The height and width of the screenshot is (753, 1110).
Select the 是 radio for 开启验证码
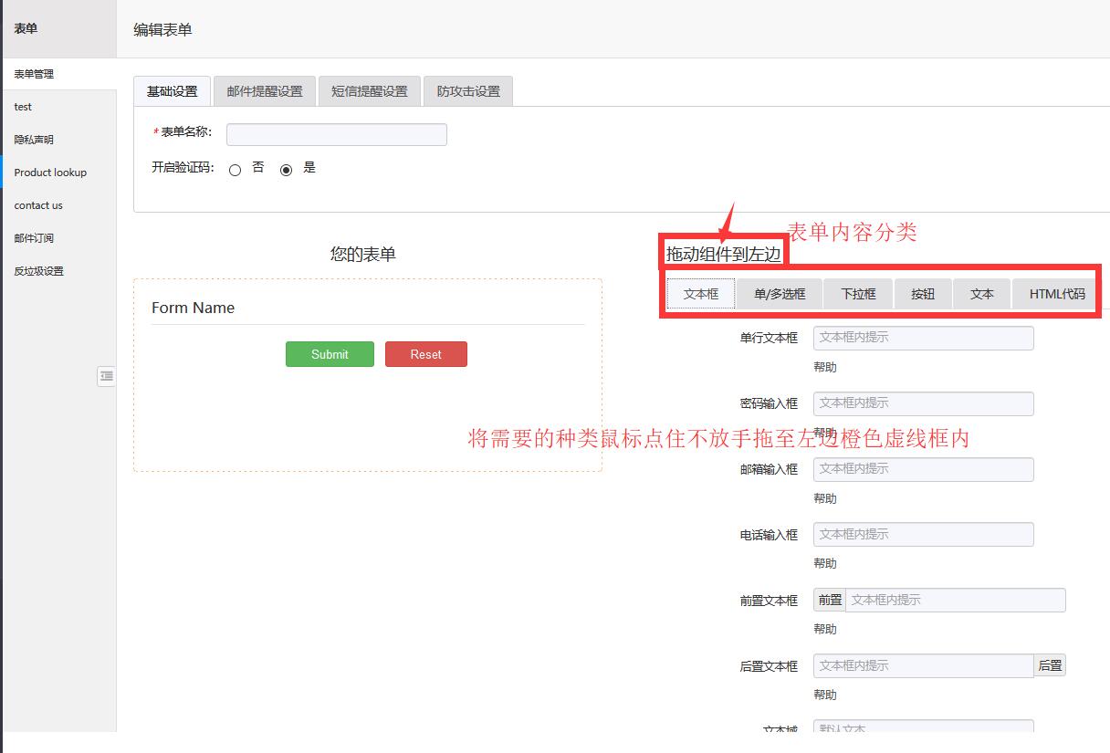click(287, 170)
